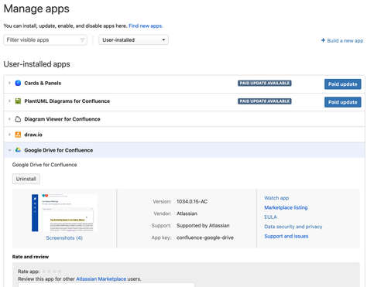Click the Watch app link
The height and width of the screenshot is (287, 374).
276,198
